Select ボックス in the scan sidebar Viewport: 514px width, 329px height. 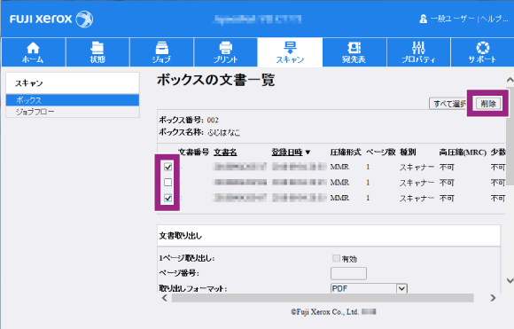[73, 100]
